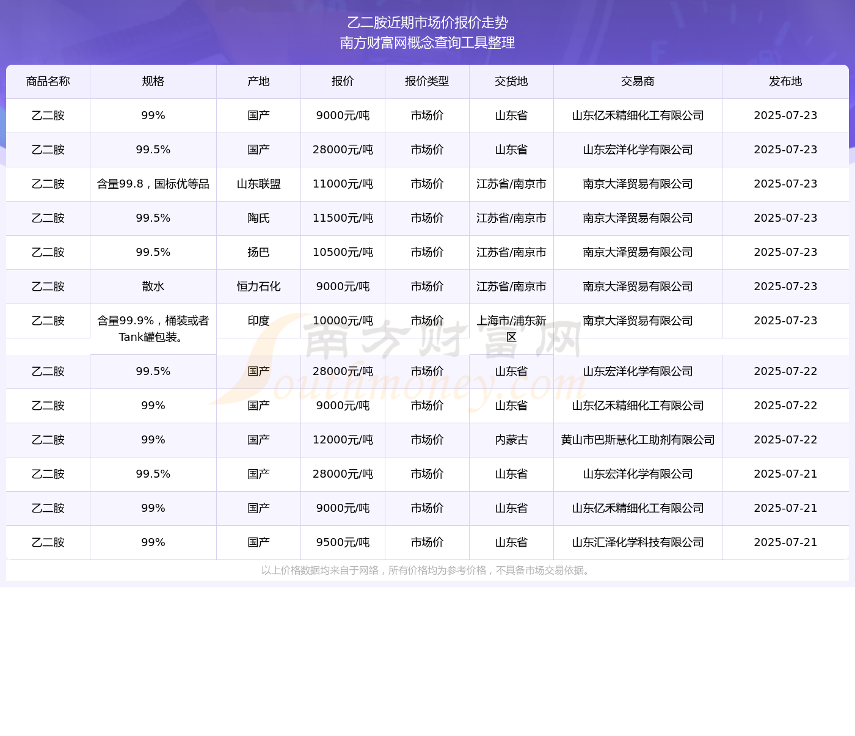Click 山东亿禾精细化工有限公司 in the 2025-07-23 row
This screenshot has width=855, height=736.
tap(638, 115)
